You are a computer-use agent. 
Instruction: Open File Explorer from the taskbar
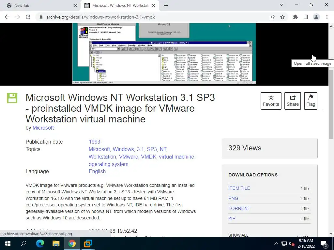[56, 243]
